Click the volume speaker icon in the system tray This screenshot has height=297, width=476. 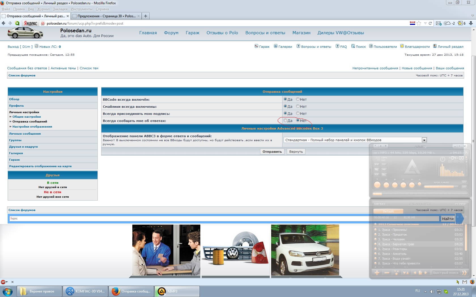tap(432, 292)
